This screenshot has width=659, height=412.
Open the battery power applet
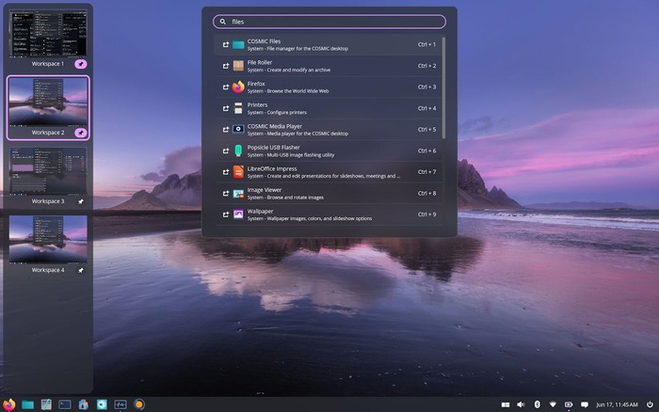coord(569,404)
